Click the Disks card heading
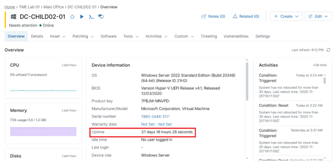 [x=15, y=156]
